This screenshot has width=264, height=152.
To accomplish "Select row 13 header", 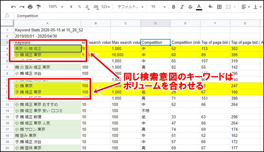I will click(x=7, y=104).
